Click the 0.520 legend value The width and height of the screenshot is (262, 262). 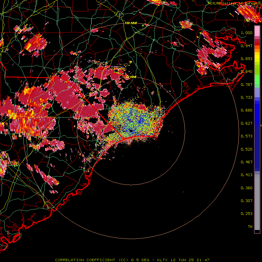pos(247,149)
